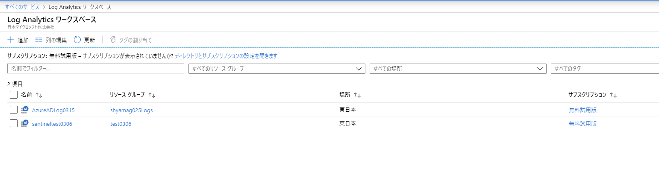Click the workspace icon beside sentineltest0306
The width and height of the screenshot is (659, 186).
click(24, 124)
